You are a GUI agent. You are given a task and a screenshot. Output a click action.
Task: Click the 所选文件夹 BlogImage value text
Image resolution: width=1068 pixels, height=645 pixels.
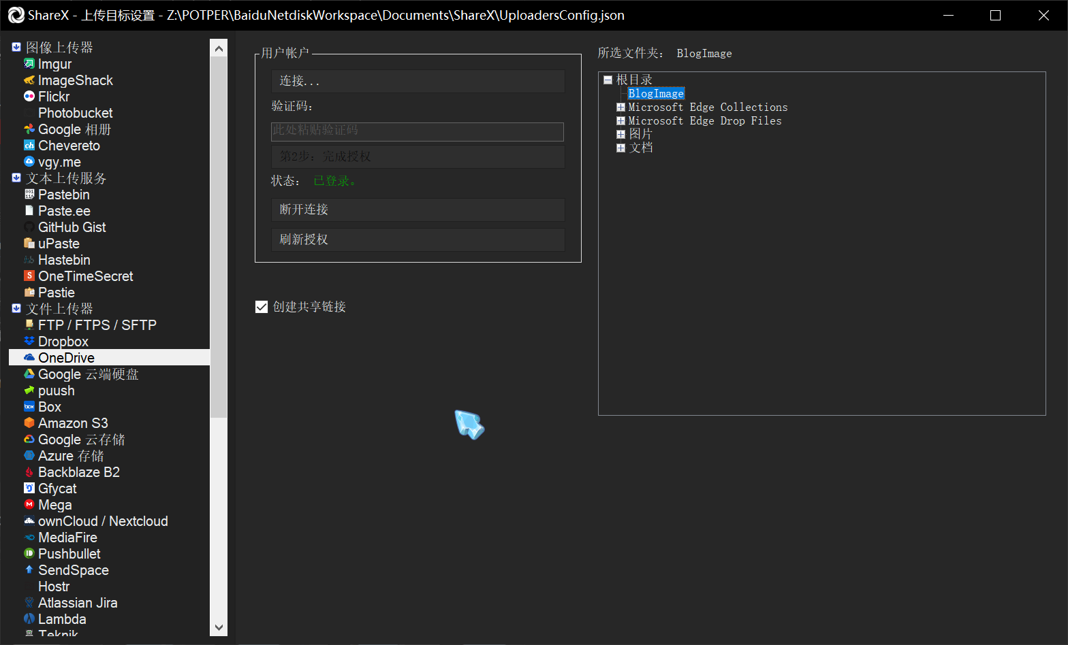pos(704,53)
